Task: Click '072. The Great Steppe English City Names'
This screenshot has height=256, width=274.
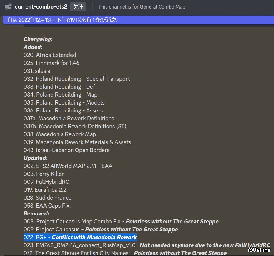Action: 76,253
